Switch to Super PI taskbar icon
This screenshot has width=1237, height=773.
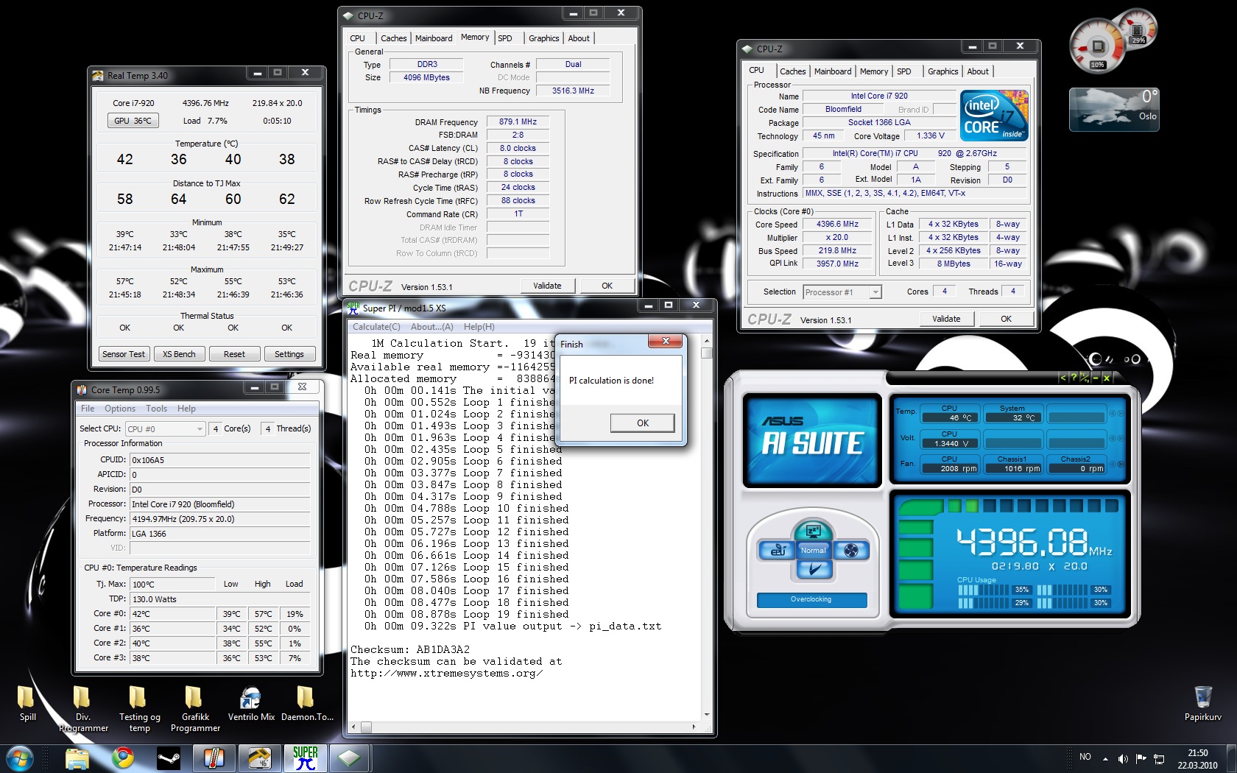(305, 758)
